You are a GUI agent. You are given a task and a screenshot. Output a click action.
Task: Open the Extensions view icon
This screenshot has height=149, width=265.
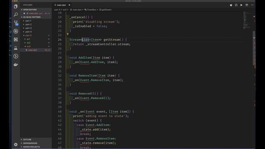tap(16, 40)
